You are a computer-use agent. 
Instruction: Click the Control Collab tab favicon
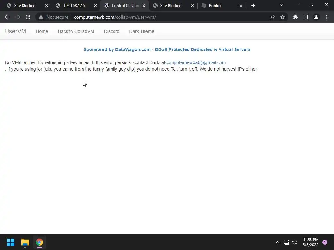107,6
